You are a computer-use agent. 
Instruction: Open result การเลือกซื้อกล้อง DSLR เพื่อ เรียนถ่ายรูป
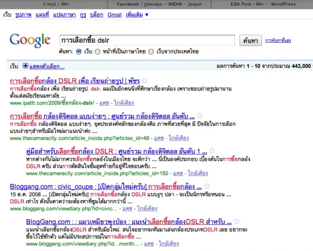pyautogui.click(x=75, y=81)
